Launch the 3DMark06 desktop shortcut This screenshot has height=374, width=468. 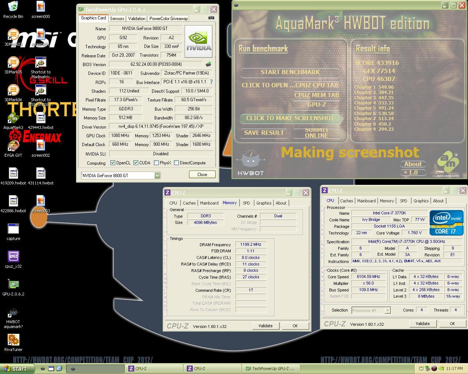click(x=13, y=93)
